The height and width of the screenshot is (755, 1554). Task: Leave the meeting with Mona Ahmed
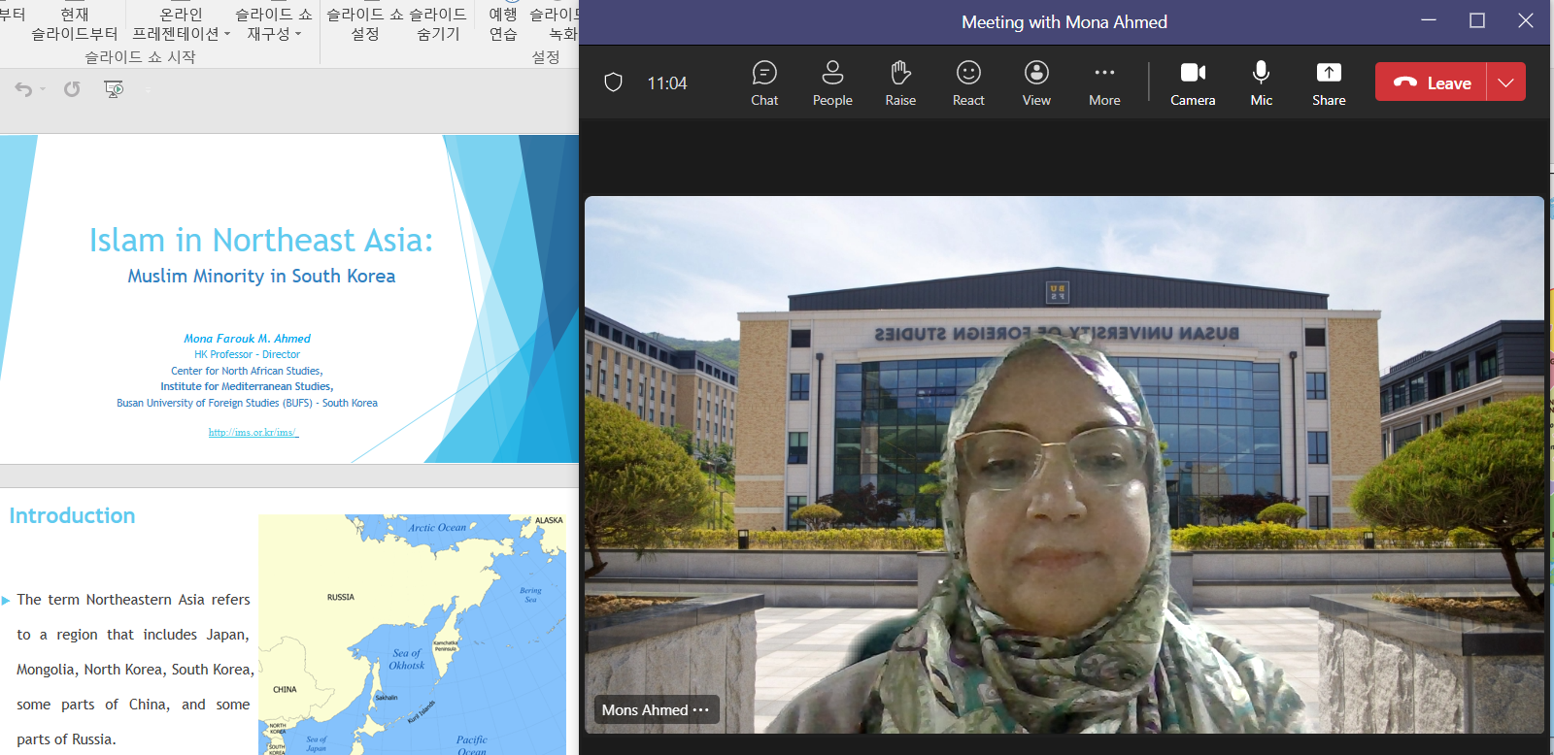point(1431,82)
